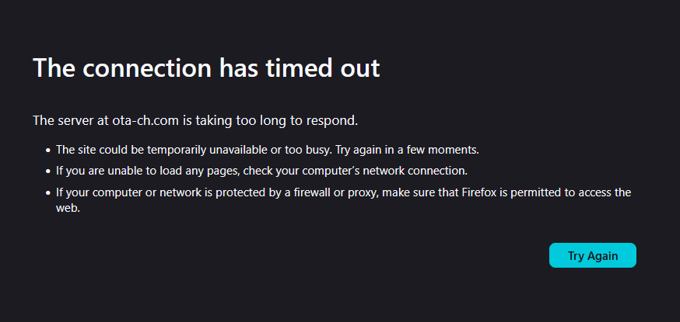Click "Try again in a few moments" sentence
This screenshot has height=322, width=680.
click(407, 149)
